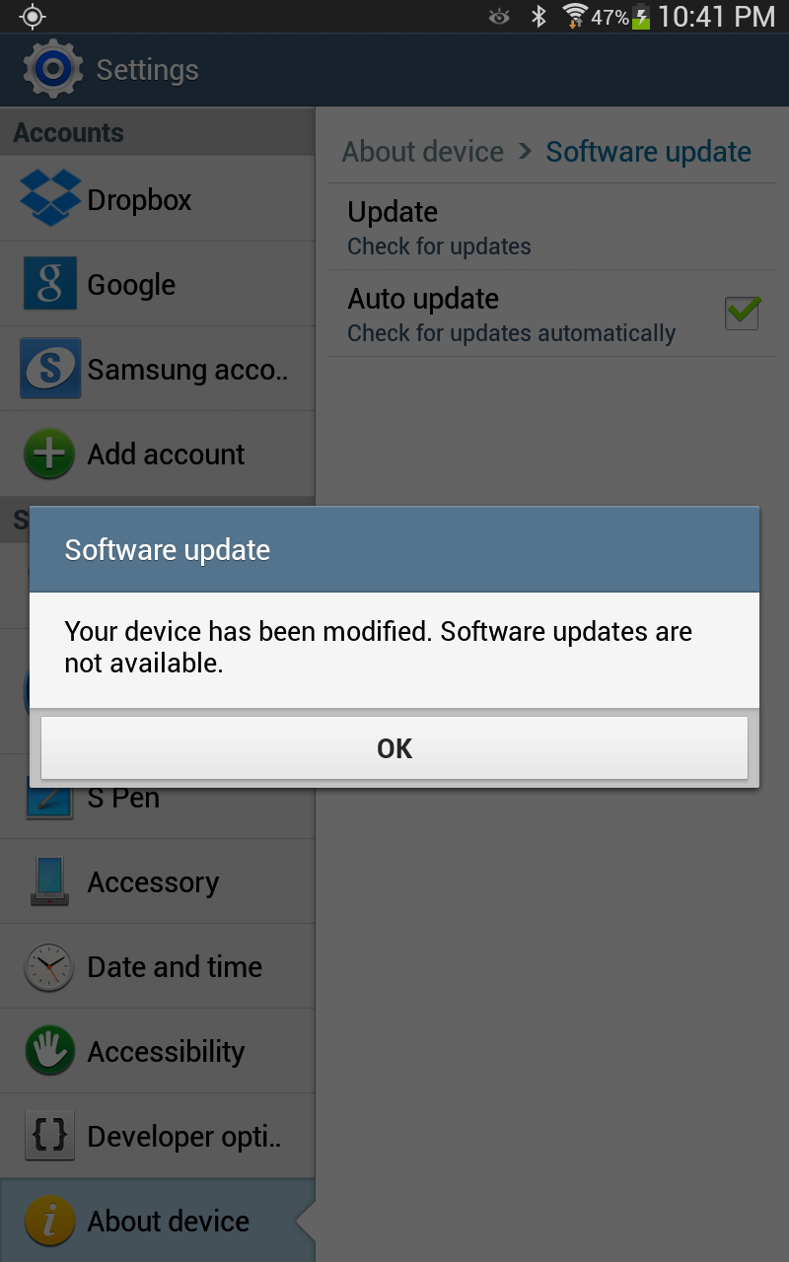This screenshot has width=789, height=1262.
Task: Tap the Date and time clock icon
Action: 49,966
